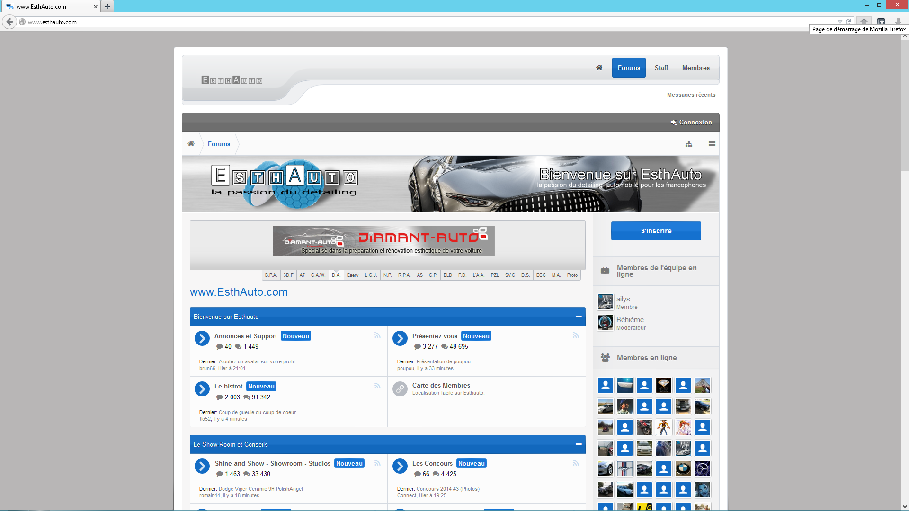Click the Les Concours forum status icon
The height and width of the screenshot is (511, 909).
point(400,466)
